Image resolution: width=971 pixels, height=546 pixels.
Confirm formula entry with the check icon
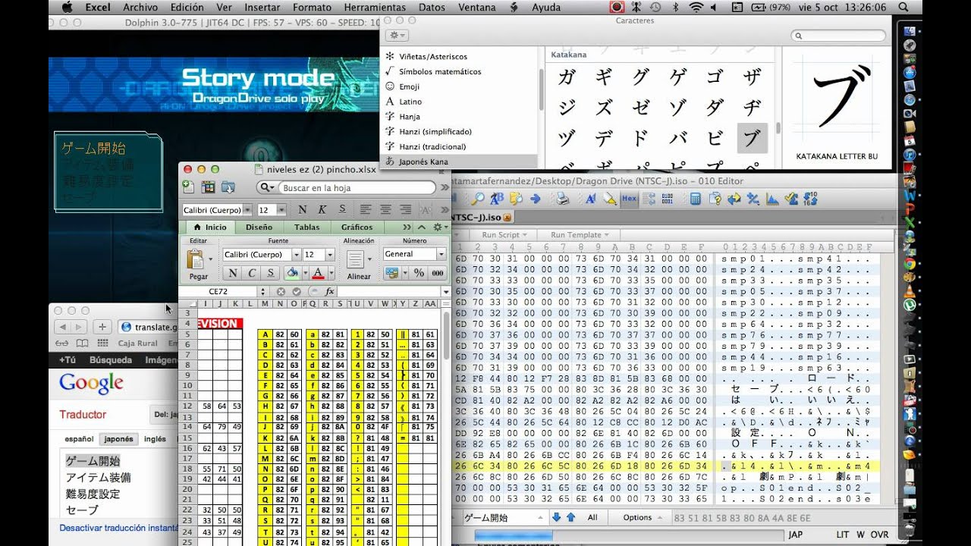click(x=296, y=291)
